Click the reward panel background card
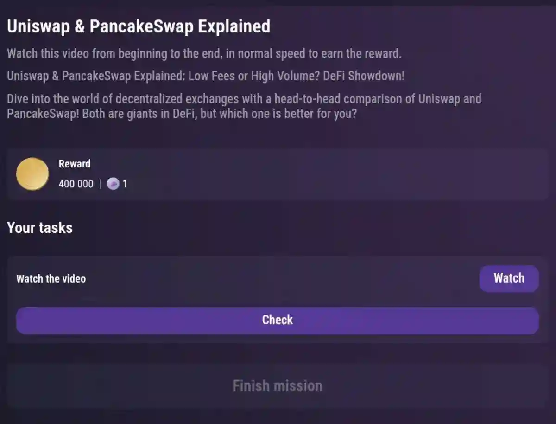 [324, 173]
